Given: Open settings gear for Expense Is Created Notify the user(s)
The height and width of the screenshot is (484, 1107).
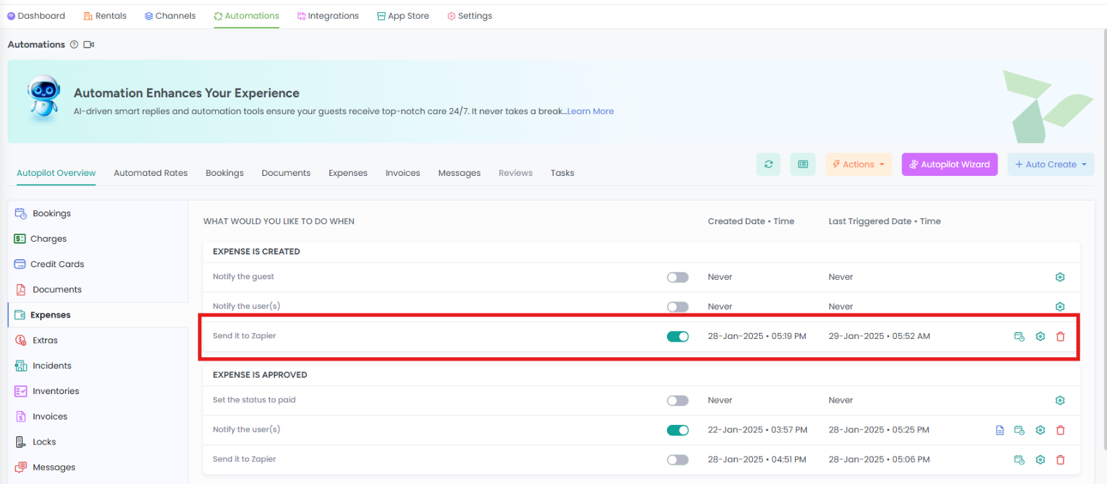Looking at the screenshot, I should [1060, 307].
